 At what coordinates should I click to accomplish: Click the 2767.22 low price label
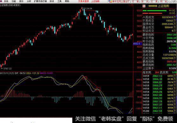point(7,68)
